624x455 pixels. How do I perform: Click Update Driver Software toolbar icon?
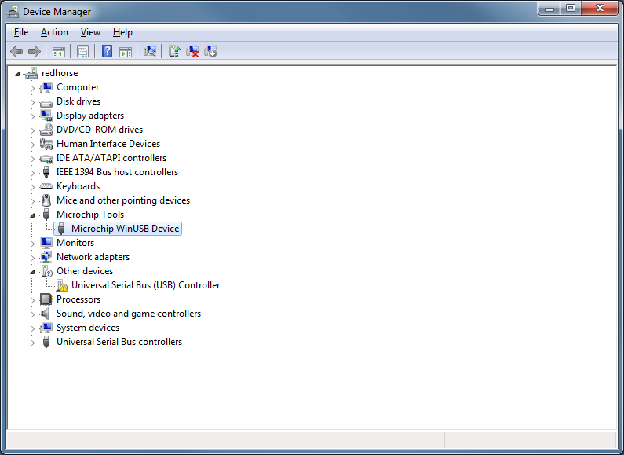(174, 52)
